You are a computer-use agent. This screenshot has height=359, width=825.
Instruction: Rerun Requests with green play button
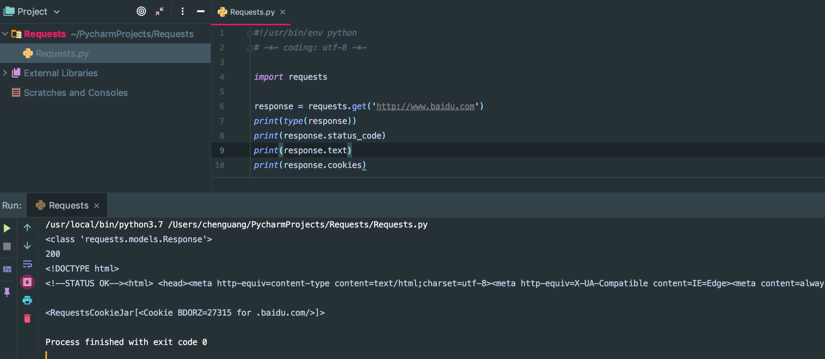tap(7, 228)
